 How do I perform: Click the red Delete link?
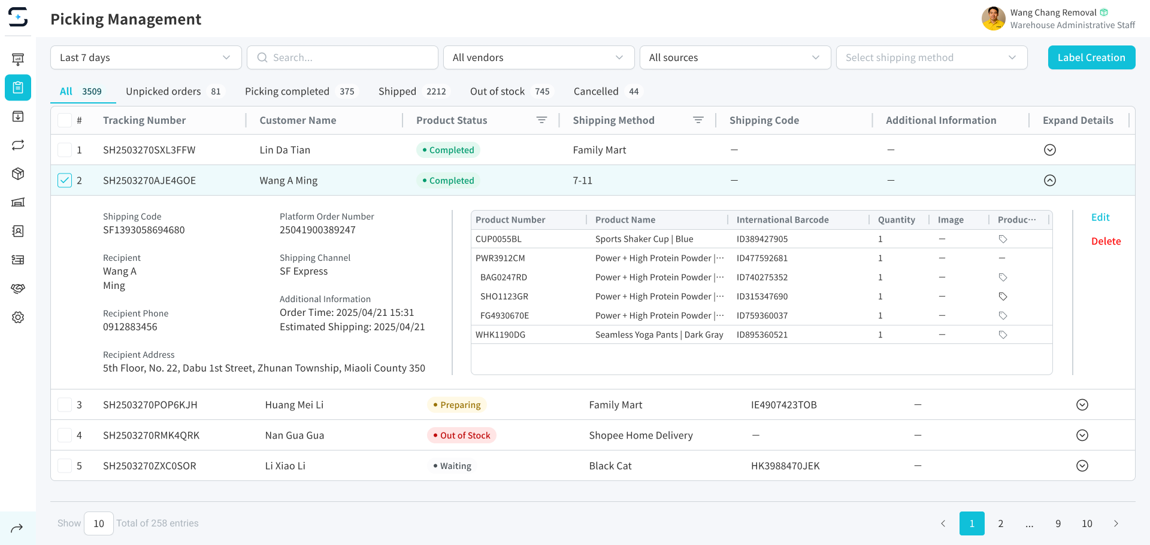click(1106, 241)
